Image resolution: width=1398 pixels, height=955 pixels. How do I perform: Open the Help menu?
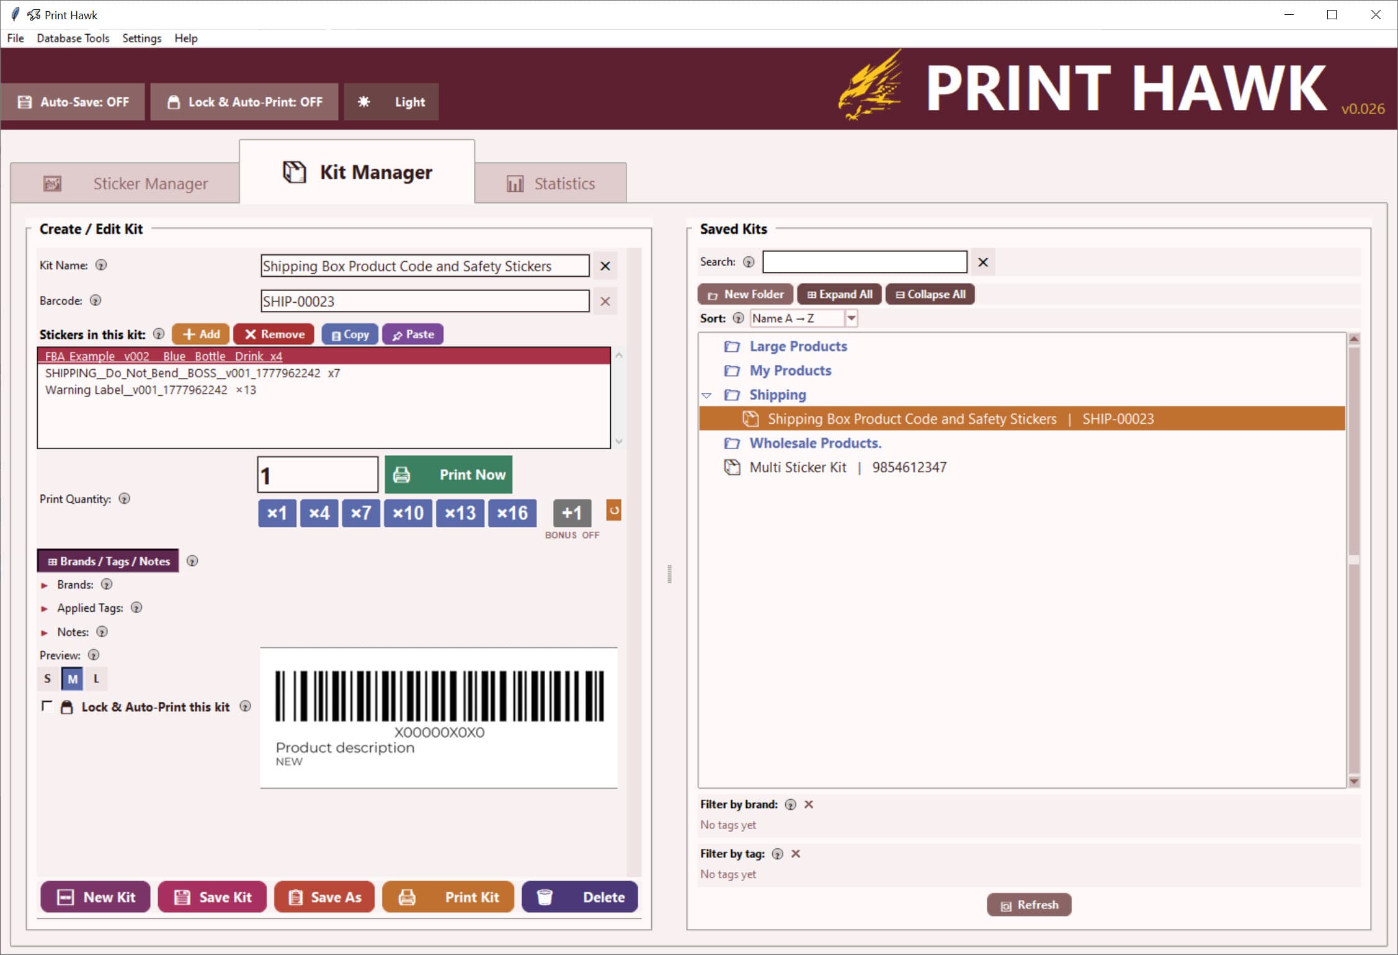pyautogui.click(x=185, y=38)
